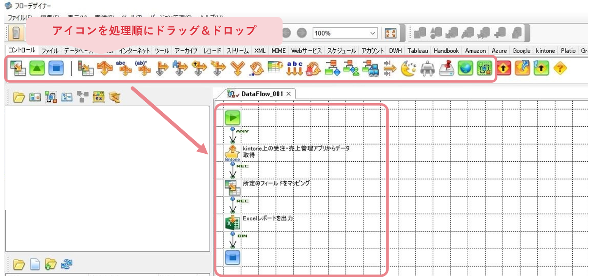Select the green globe palette icon
Screen dimensions: 592x277
click(465, 68)
